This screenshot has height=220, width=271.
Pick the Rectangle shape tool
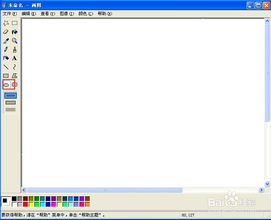tap(6, 76)
